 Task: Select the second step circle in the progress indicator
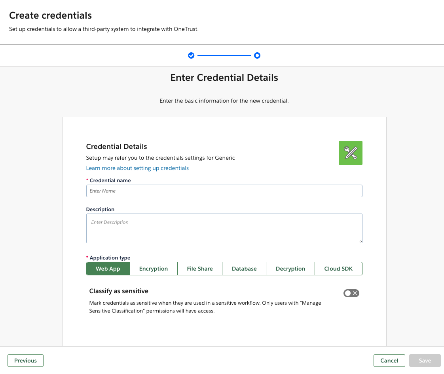point(257,55)
